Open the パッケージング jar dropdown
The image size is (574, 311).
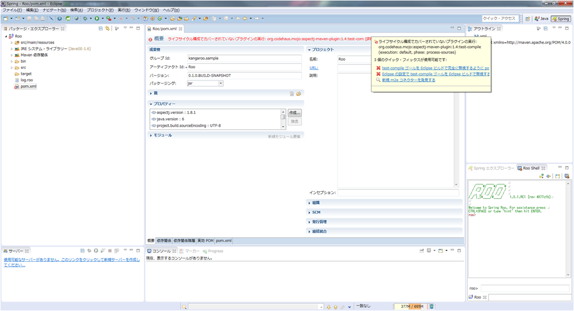221,83
